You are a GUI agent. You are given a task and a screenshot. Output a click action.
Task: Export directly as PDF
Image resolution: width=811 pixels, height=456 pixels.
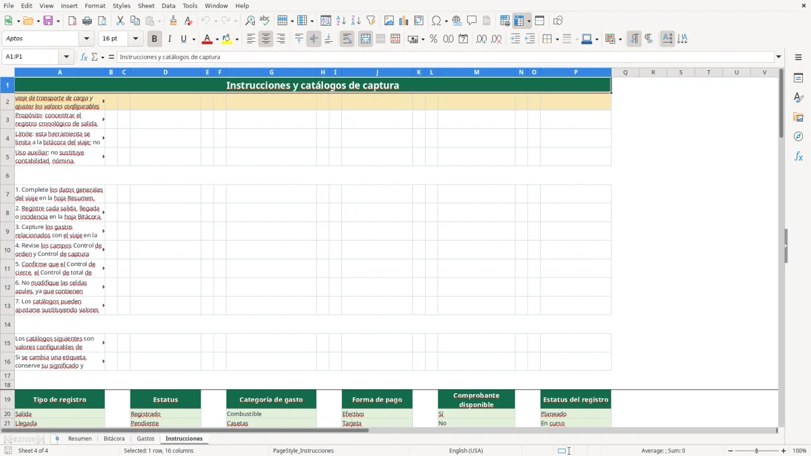pyautogui.click(x=72, y=21)
